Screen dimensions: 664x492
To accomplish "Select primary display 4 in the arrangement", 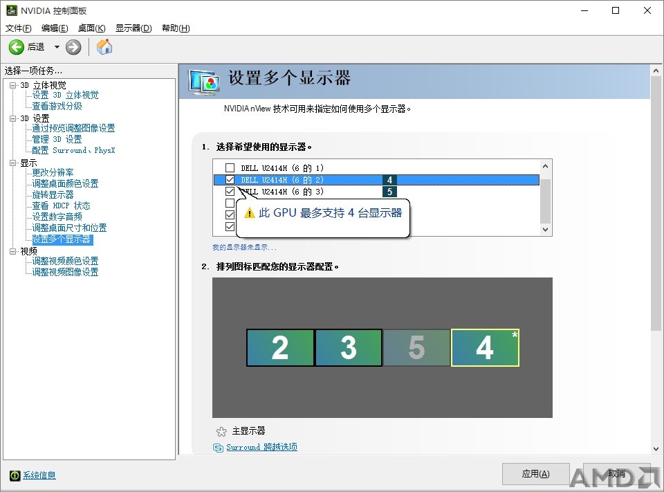I will pyautogui.click(x=485, y=347).
